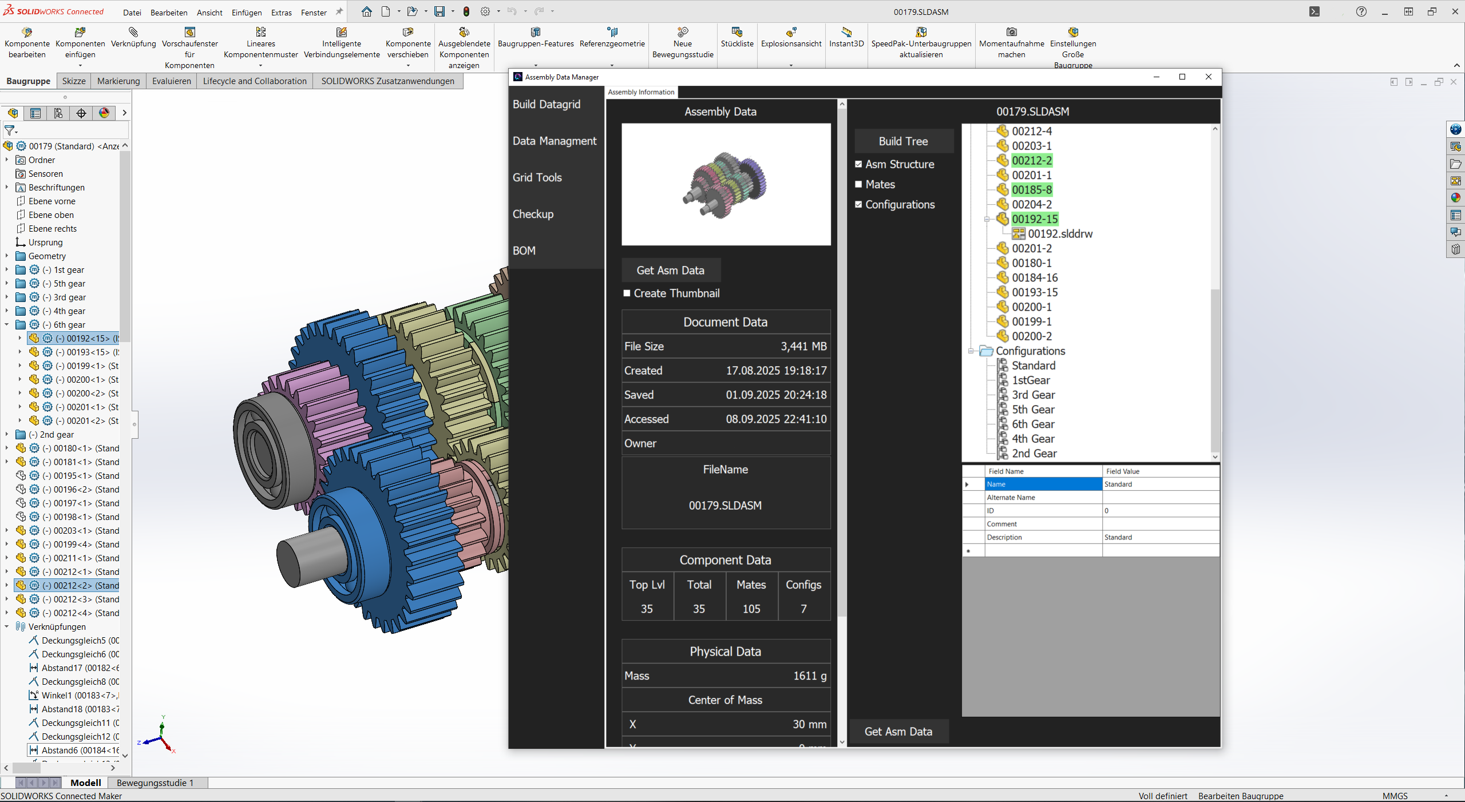
Task: Open PropertyManager tab icon
Action: pos(35,113)
